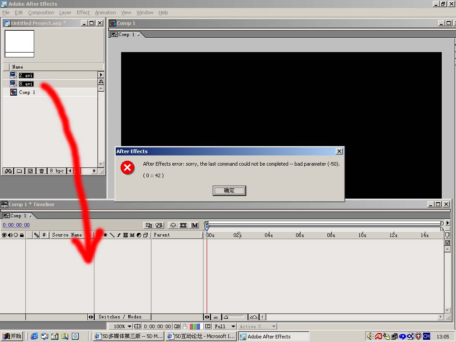Click the trash can delete icon
The image size is (456, 342).
coord(41,171)
